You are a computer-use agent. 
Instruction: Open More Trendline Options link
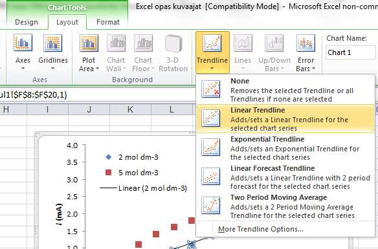(261, 229)
